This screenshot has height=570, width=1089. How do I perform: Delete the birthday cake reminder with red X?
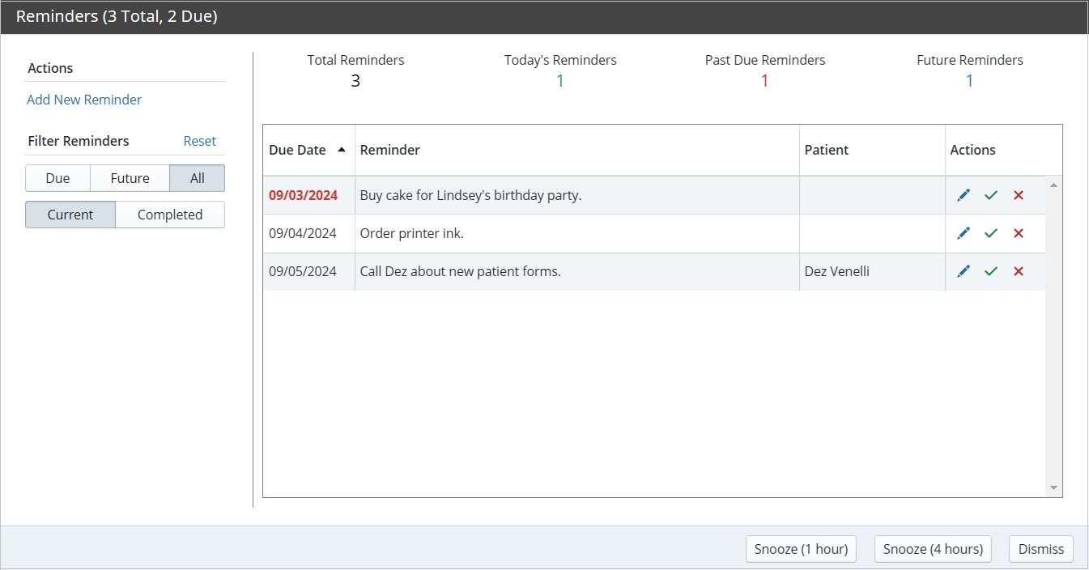click(x=1019, y=195)
